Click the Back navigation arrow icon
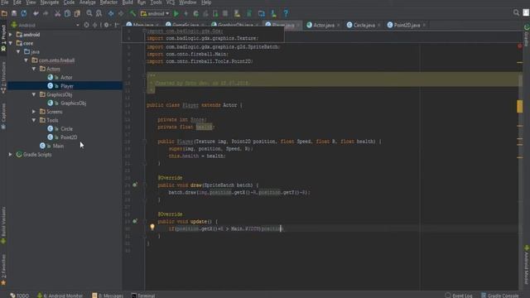Viewport: 530px width, 298px height. pos(111,13)
